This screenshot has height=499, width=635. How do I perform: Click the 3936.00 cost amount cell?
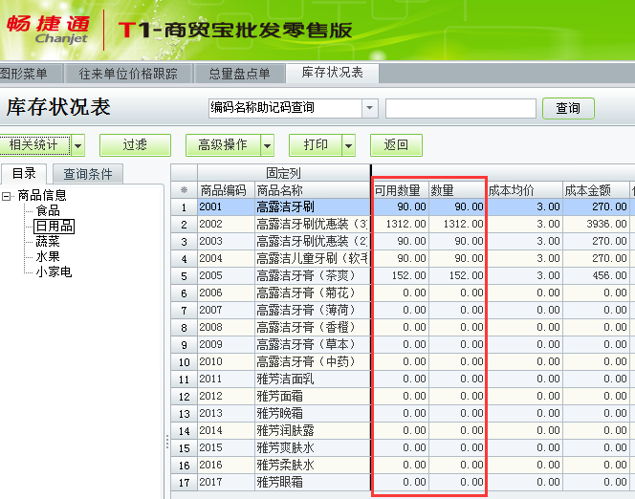[596, 224]
